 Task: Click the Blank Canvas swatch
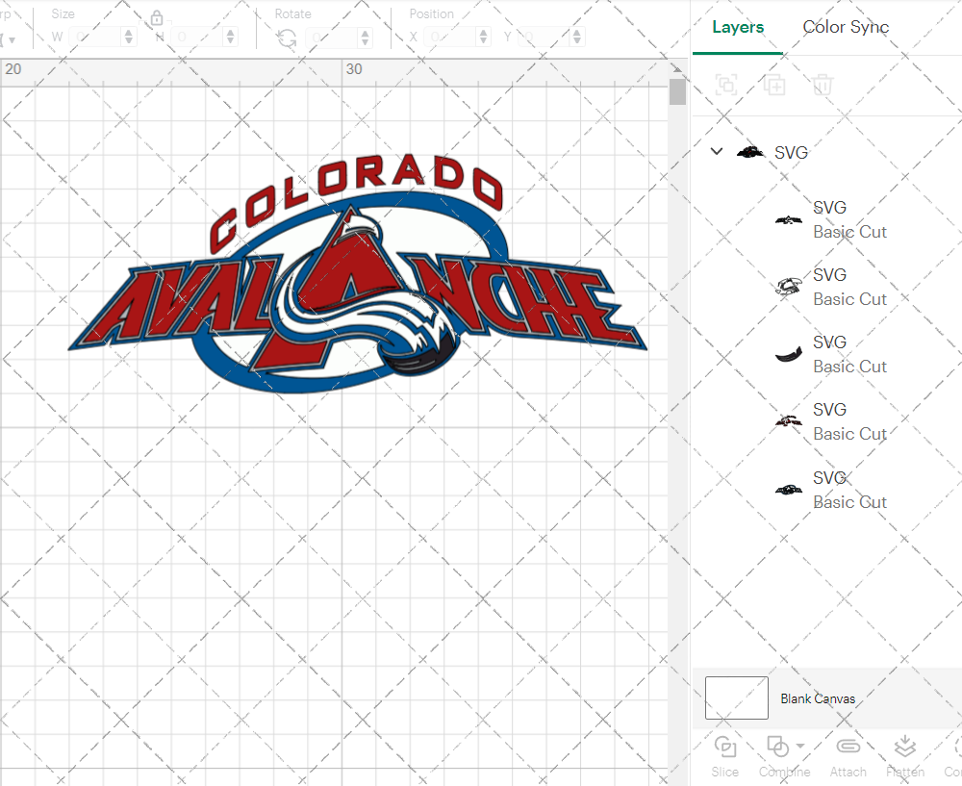pos(736,697)
